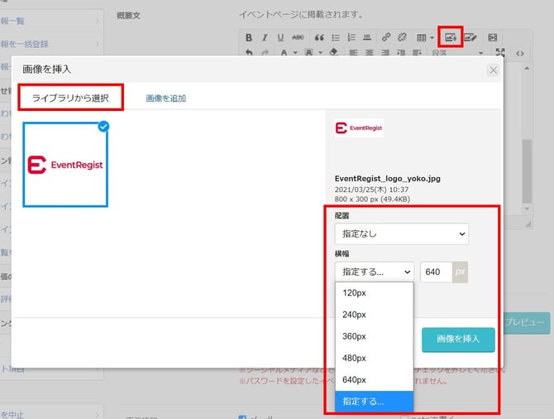Switch to the 画像を追加 tab

point(165,98)
